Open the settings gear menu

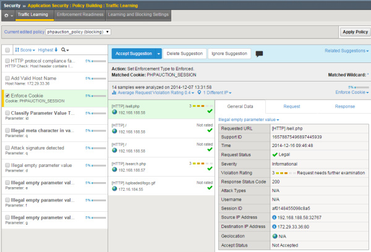pyautogui.click(x=6, y=14)
